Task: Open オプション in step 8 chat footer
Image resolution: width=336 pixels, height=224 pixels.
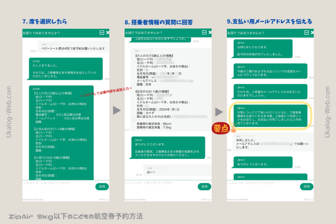Action: click(x=206, y=199)
